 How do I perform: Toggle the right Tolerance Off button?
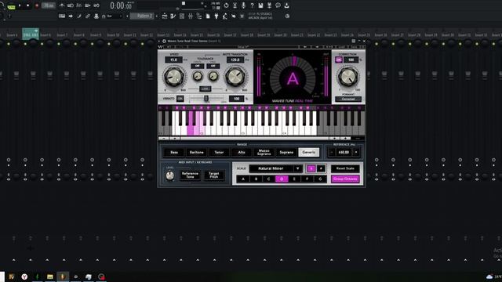tap(213, 66)
